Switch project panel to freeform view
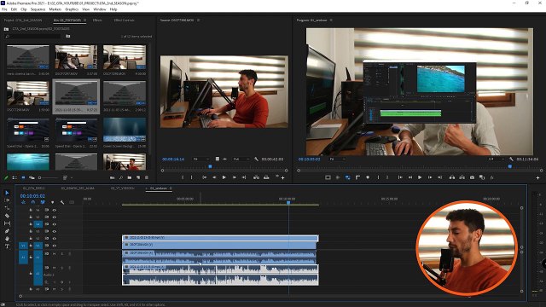This screenshot has width=546, height=307. click(x=32, y=177)
